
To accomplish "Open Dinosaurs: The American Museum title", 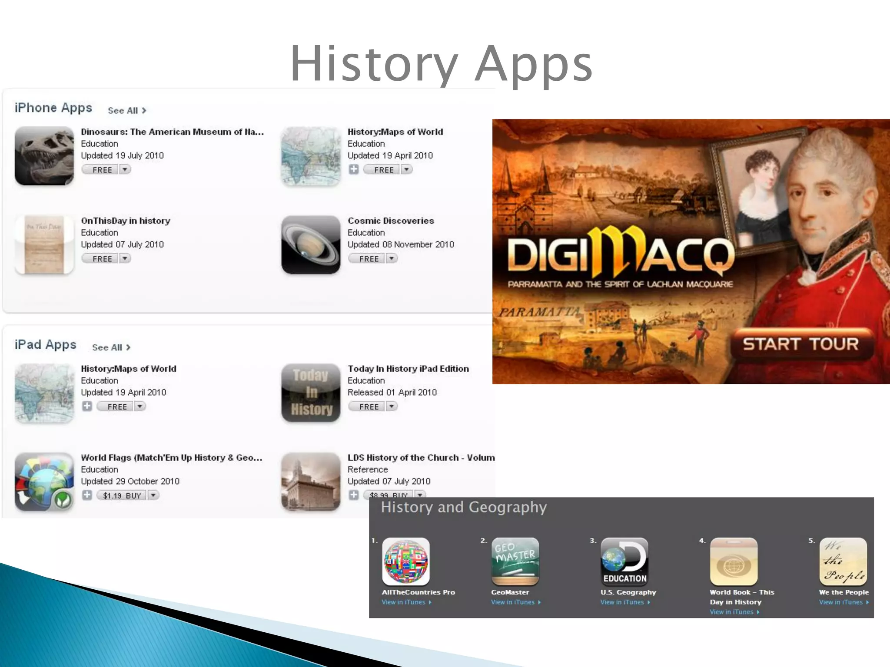I will [173, 132].
